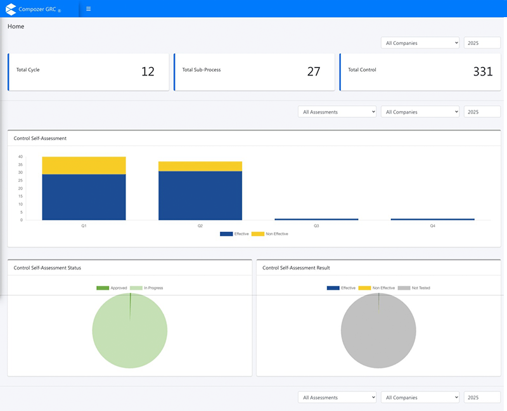Screen dimensions: 507x411
Task: Open the hamburger sidebar menu icon
Action: (88, 9)
